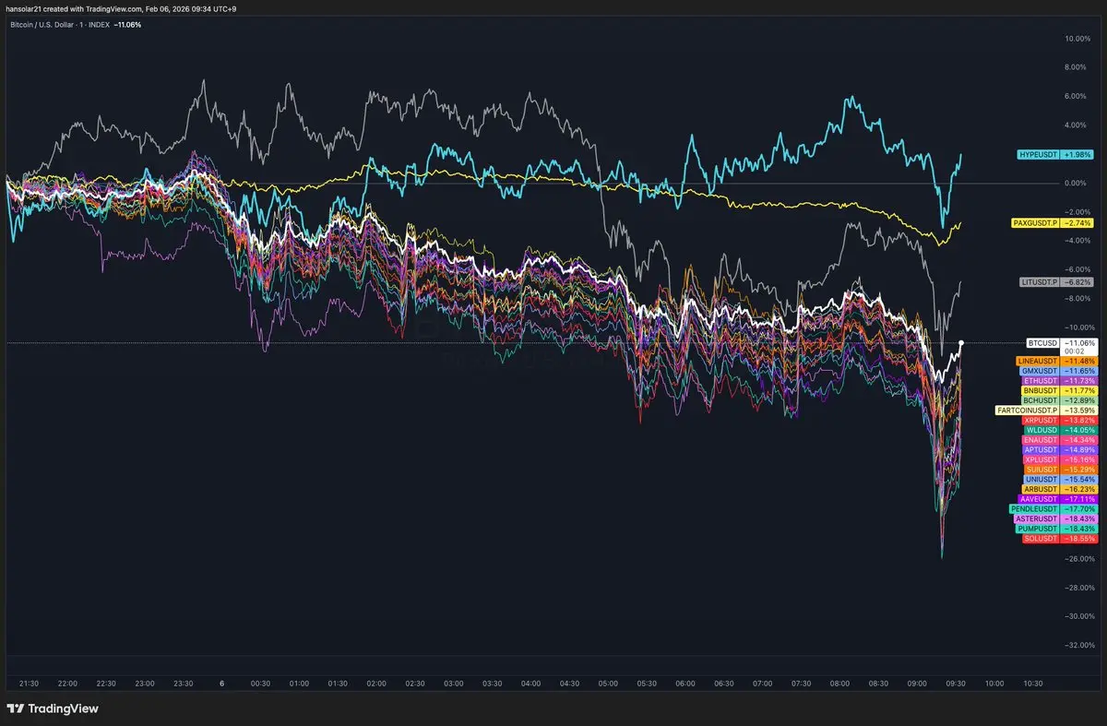
Task: Click the 10.00% price axis label
Action: [x=1077, y=39]
